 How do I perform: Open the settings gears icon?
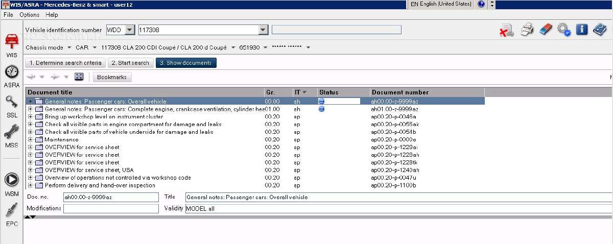[x=564, y=30]
